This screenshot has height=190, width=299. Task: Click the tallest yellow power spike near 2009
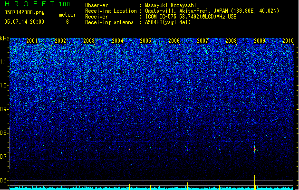pyautogui.click(x=255, y=182)
